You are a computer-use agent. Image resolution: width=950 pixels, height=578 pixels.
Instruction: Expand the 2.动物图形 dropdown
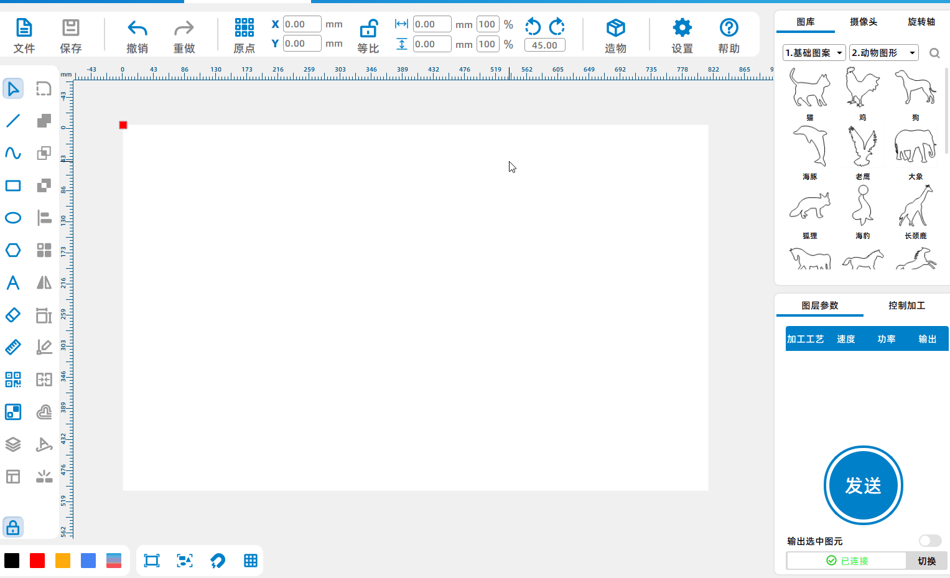tap(884, 53)
